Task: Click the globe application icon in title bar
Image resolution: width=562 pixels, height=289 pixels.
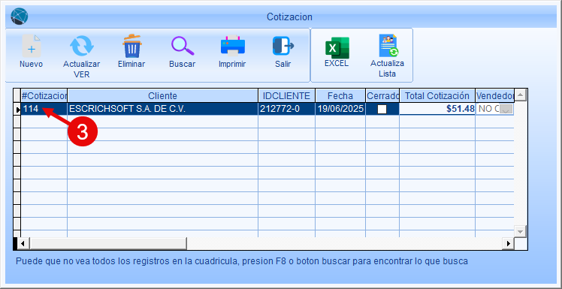Action: 20,16
